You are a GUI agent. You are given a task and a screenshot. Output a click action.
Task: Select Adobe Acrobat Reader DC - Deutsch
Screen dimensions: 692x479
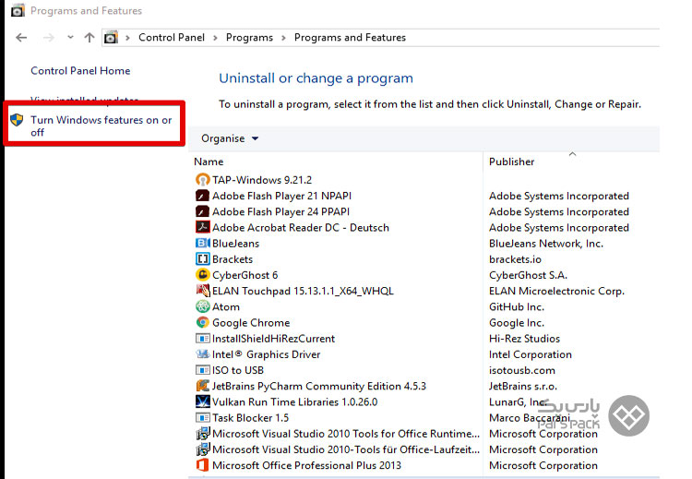tap(301, 228)
